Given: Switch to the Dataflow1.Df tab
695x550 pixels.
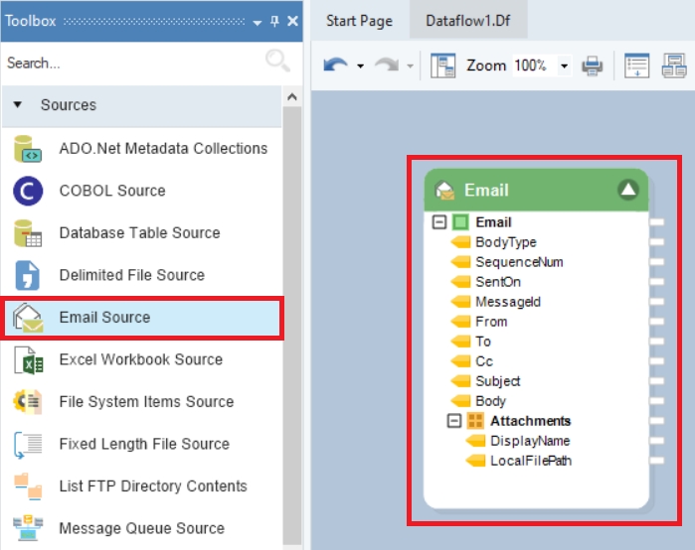Looking at the screenshot, I should (x=468, y=21).
